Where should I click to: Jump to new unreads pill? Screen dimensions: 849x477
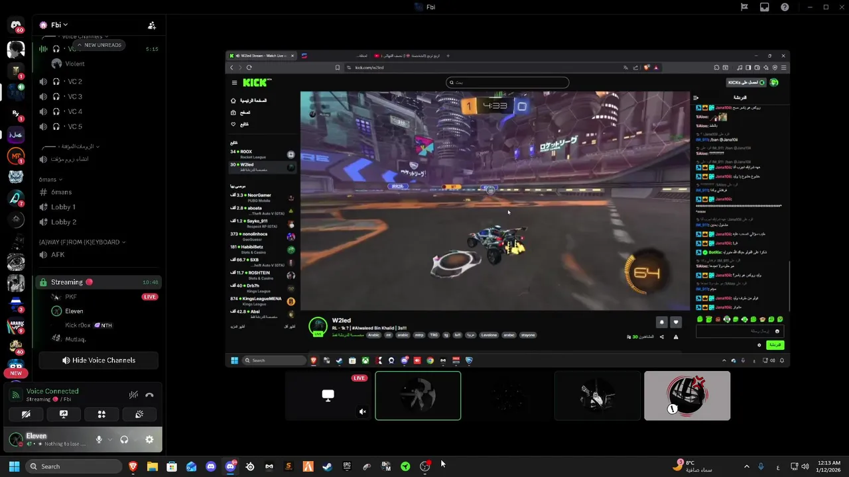click(x=98, y=45)
